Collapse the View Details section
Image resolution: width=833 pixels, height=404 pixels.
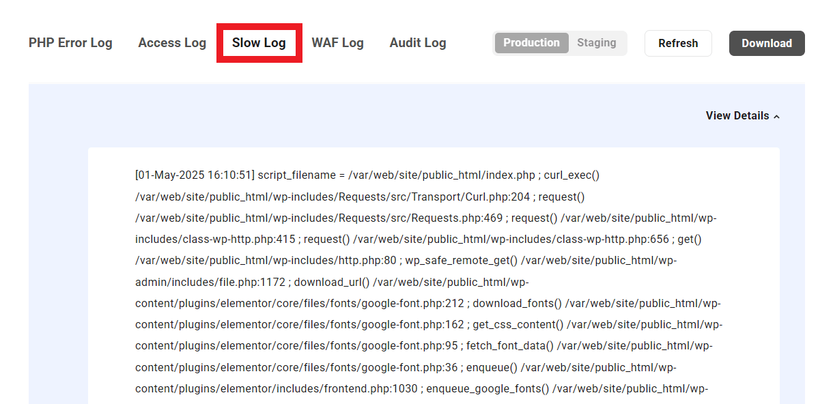click(743, 116)
